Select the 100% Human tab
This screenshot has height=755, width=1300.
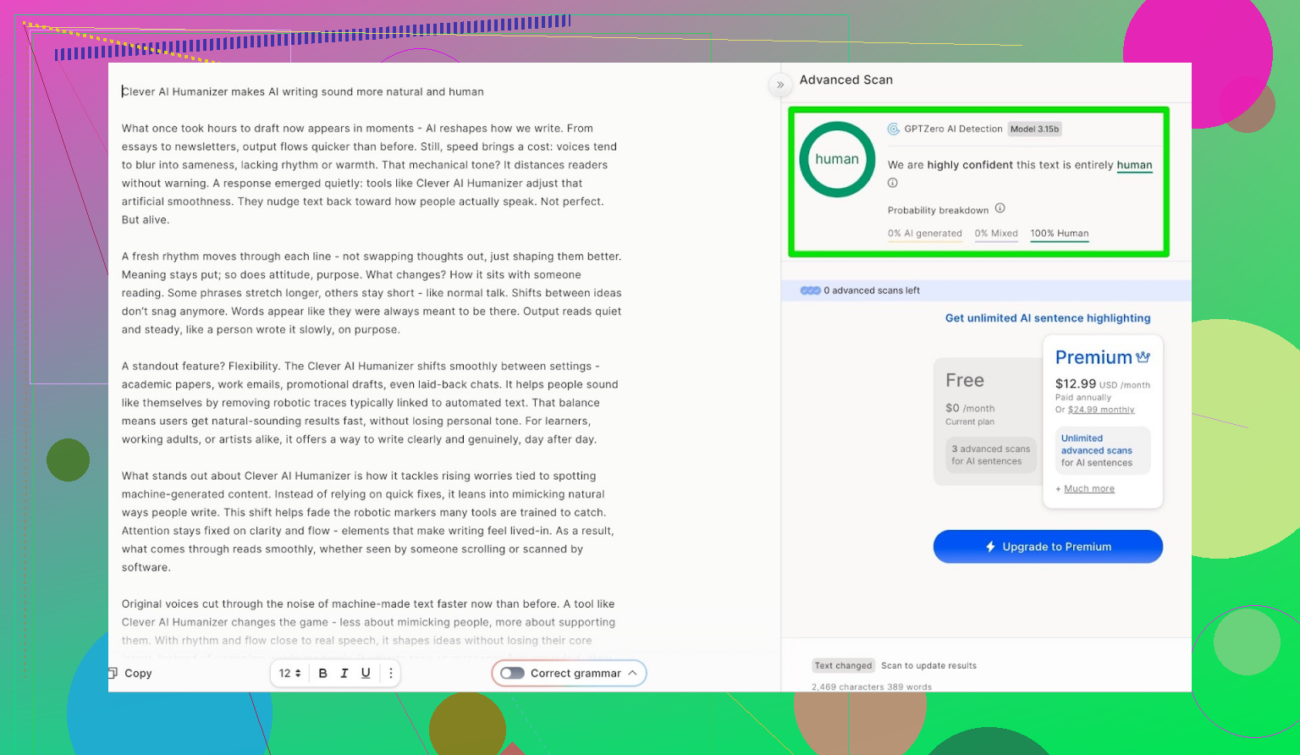[1059, 234]
